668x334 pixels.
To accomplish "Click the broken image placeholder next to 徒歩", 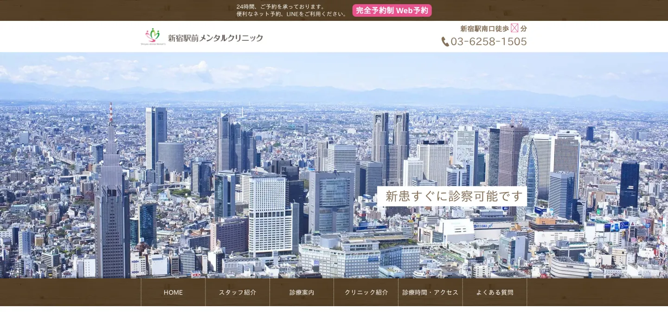I will (514, 28).
